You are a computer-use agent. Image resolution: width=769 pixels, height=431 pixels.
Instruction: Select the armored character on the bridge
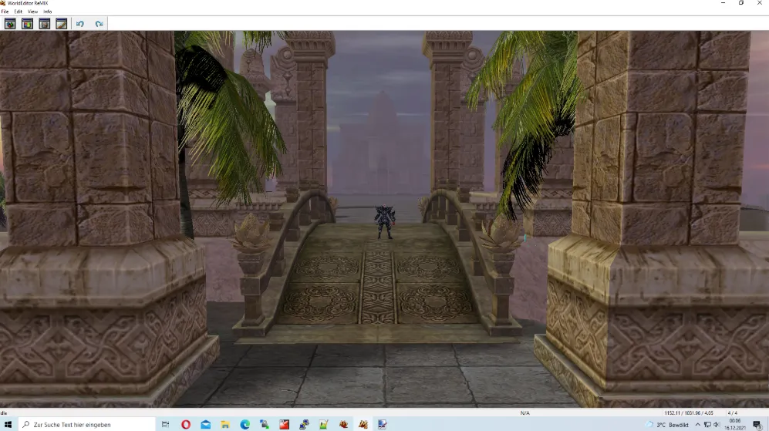tap(384, 222)
